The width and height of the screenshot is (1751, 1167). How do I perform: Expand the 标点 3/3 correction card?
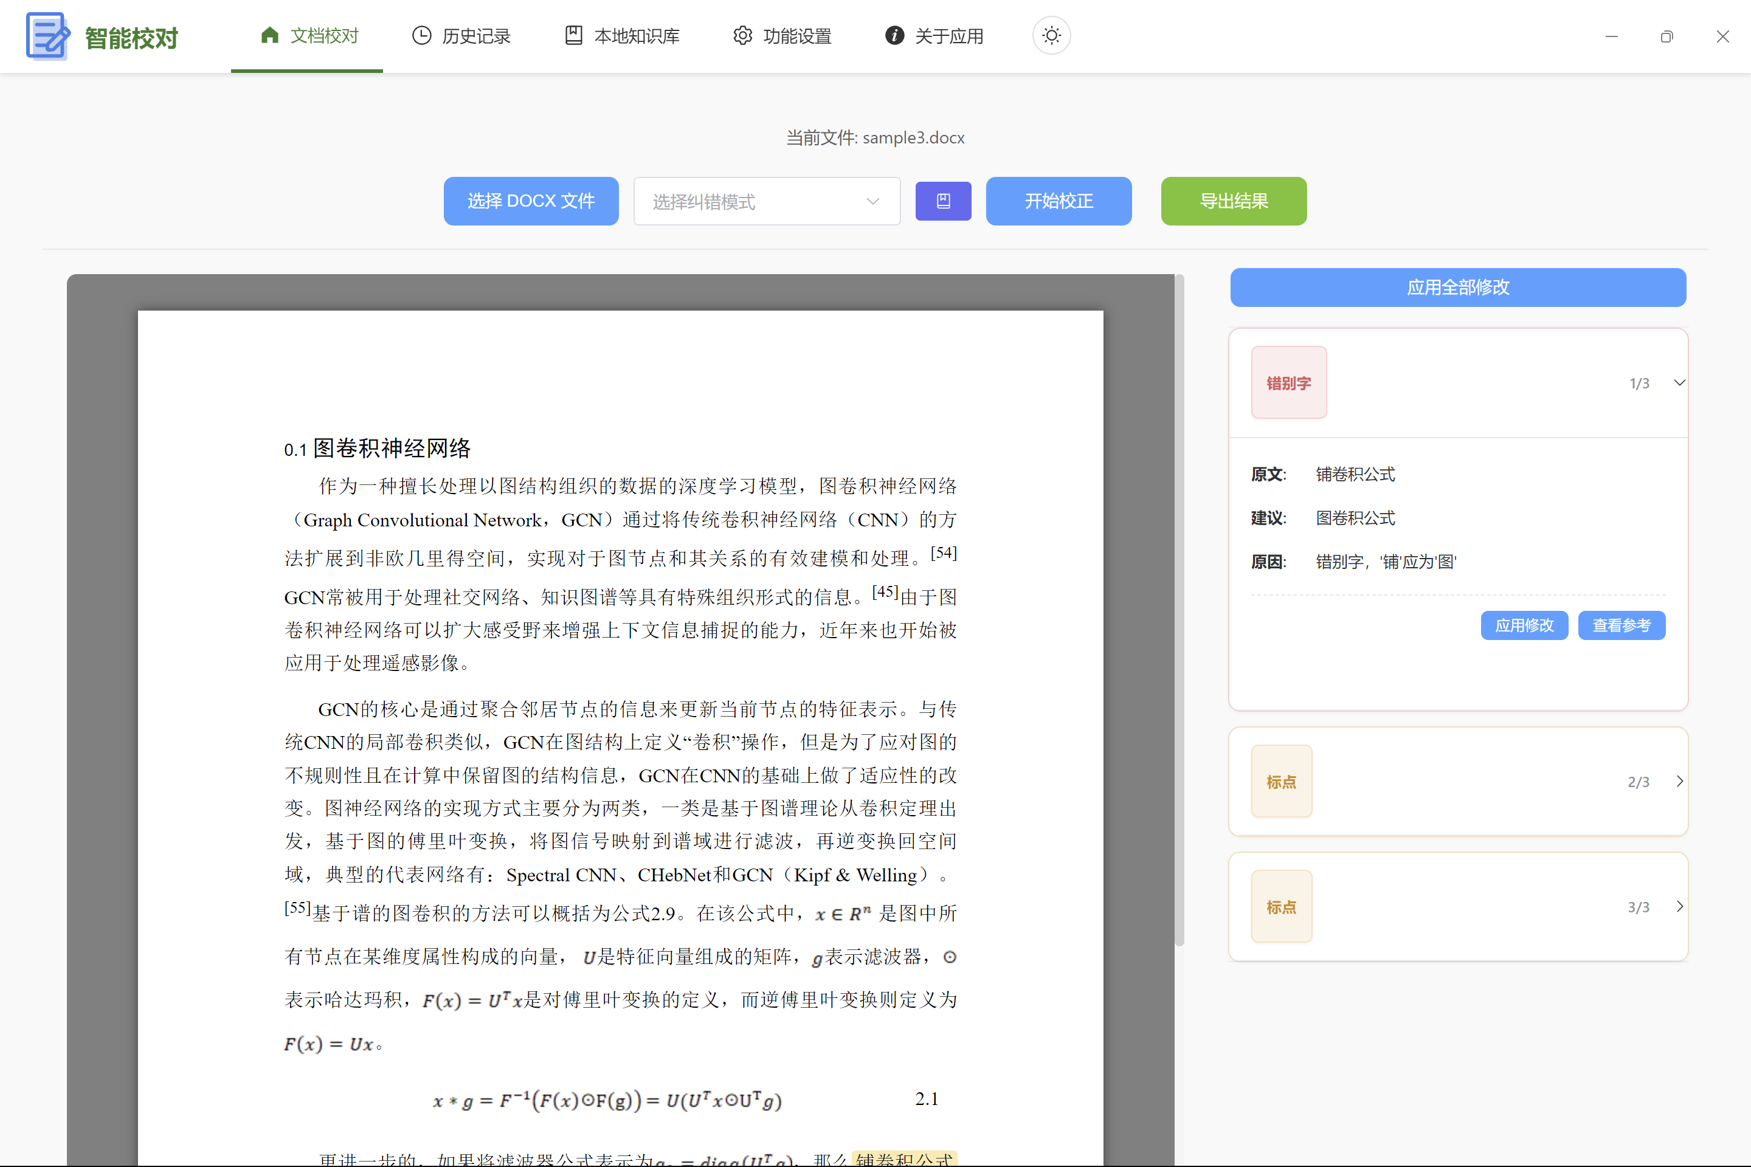coord(1679,906)
